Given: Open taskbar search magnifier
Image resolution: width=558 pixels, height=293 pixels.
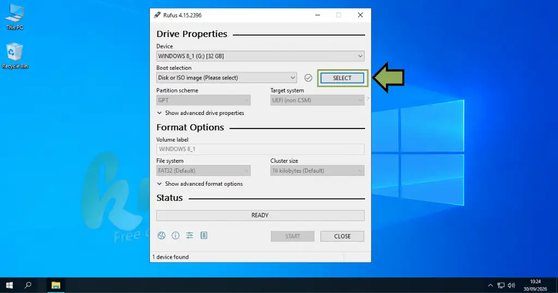Looking at the screenshot, I should click(28, 285).
